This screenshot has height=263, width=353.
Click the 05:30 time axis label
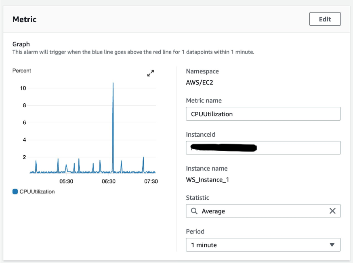[66, 181]
